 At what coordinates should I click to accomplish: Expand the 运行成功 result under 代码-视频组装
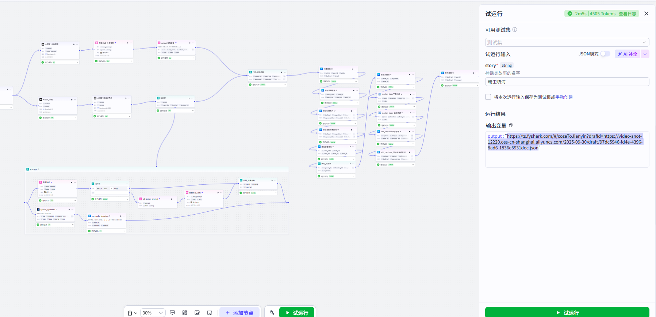click(285, 85)
